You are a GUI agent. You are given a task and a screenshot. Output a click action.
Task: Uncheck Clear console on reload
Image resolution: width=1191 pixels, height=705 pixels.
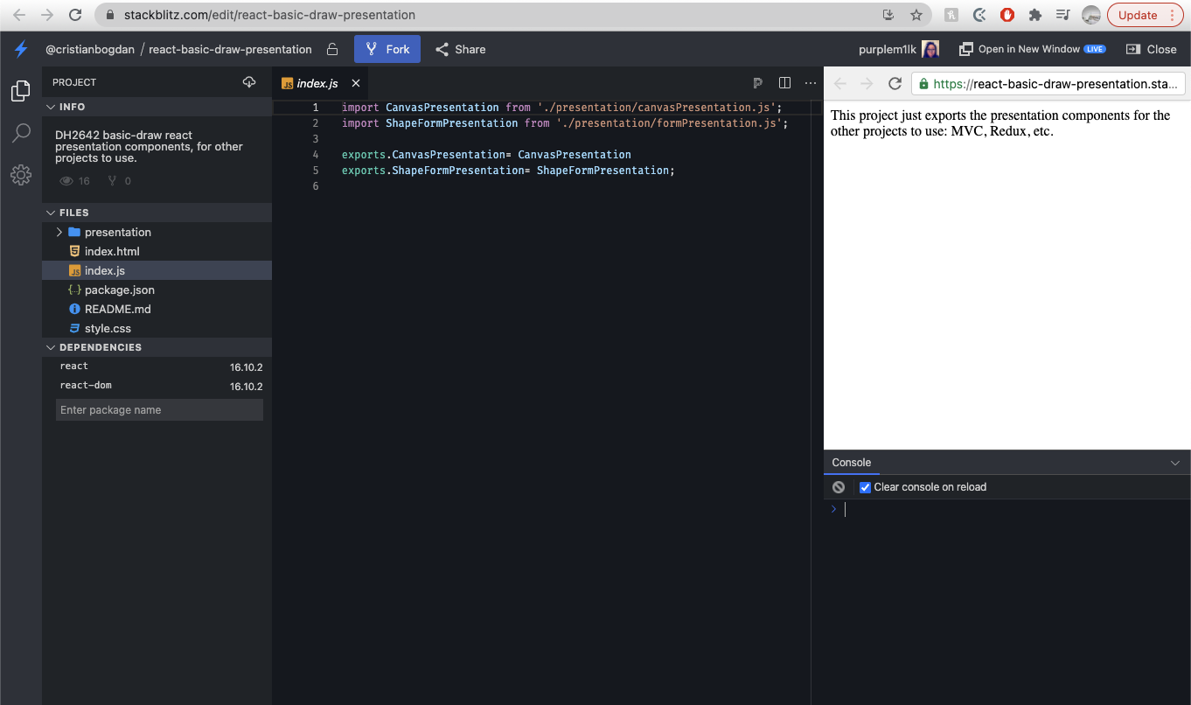(x=865, y=487)
